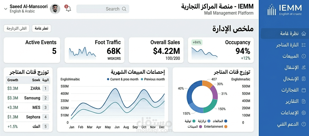This screenshot has width=309, height=136.
Task: Click the gear icon beside الإعداعات
Action: click(x=304, y=113)
